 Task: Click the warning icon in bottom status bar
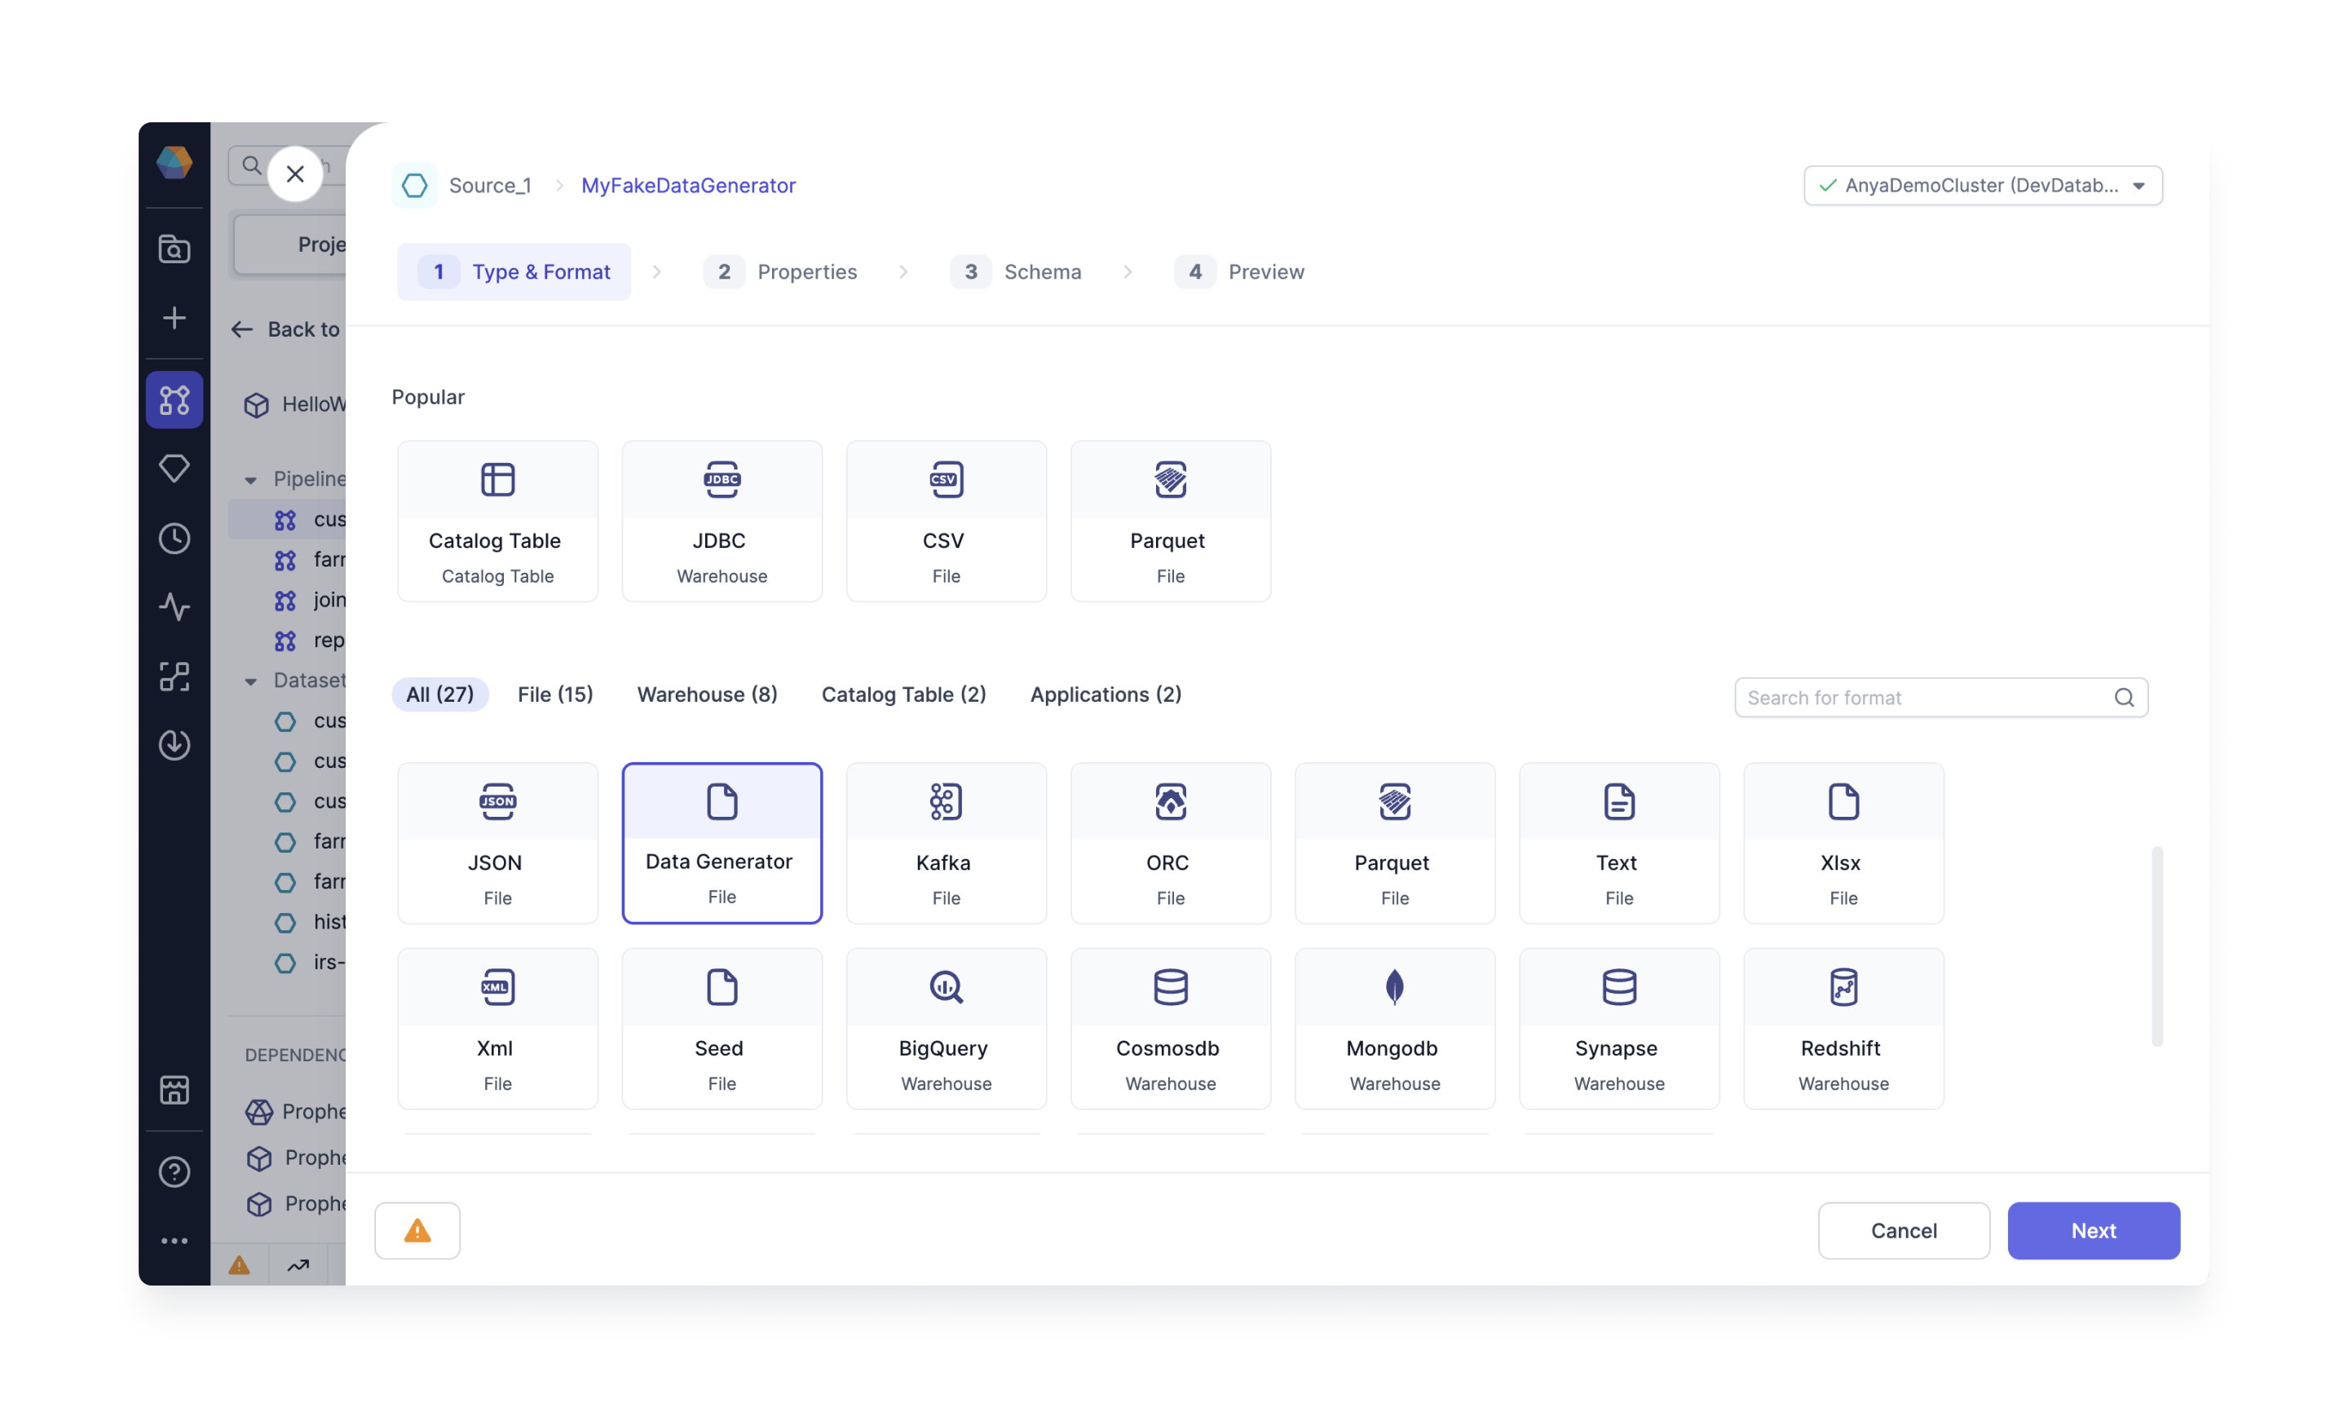pyautogui.click(x=239, y=1266)
